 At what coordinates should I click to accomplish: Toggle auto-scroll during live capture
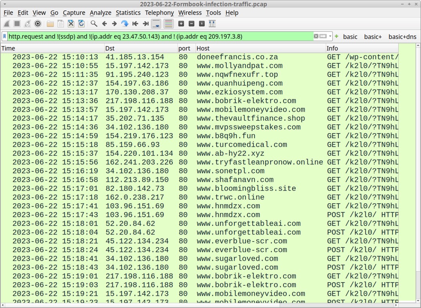(x=156, y=23)
